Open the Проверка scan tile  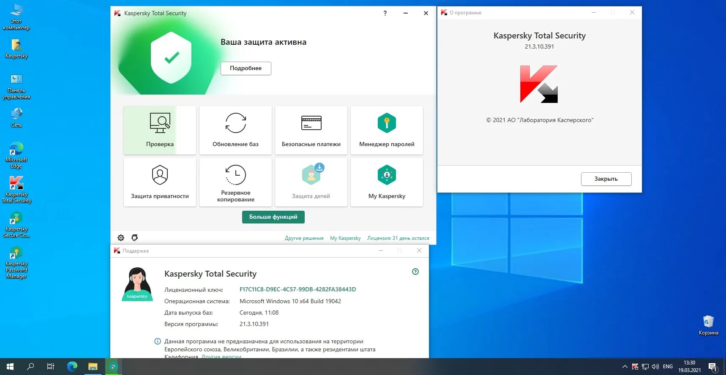pos(160,130)
